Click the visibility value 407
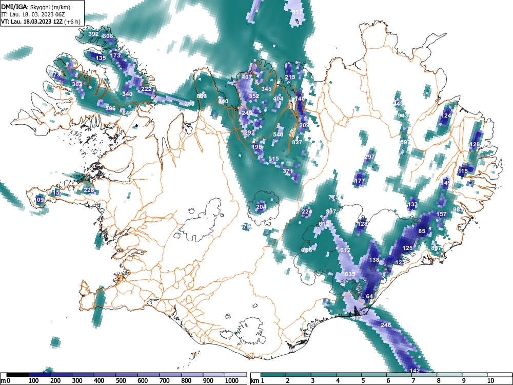Image resolution: width=513 pixels, height=385 pixels. tap(247, 77)
